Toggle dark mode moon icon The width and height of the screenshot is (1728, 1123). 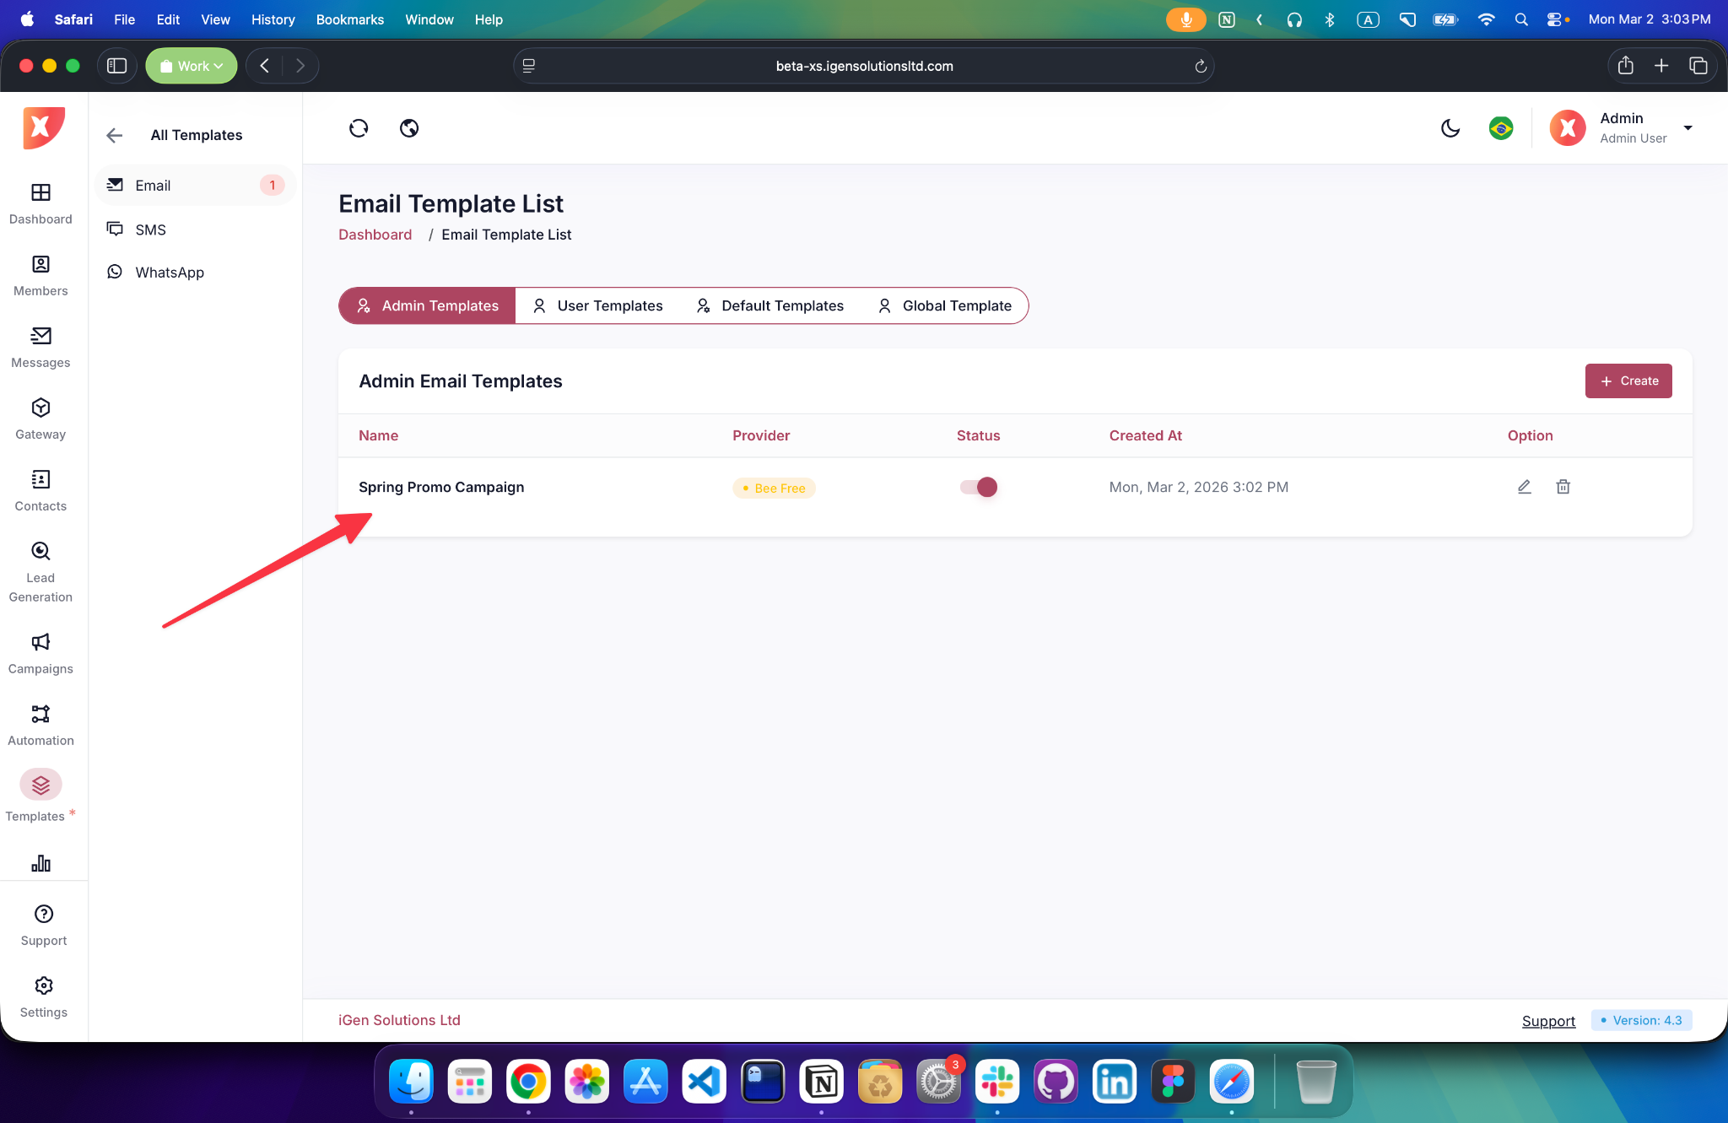pos(1450,128)
